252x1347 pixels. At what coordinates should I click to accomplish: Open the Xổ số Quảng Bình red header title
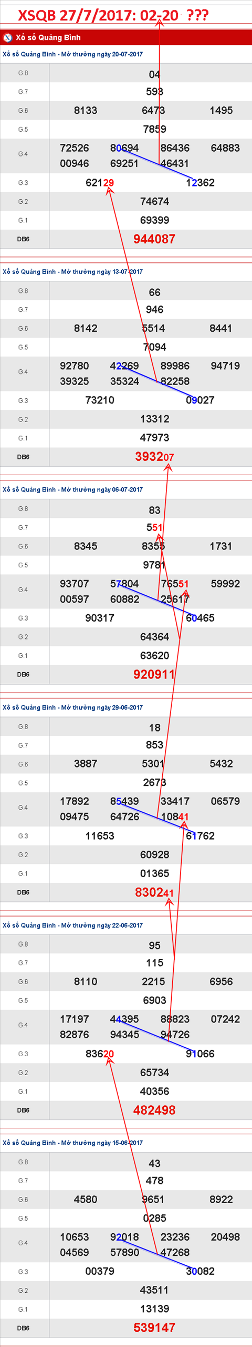tap(48, 37)
